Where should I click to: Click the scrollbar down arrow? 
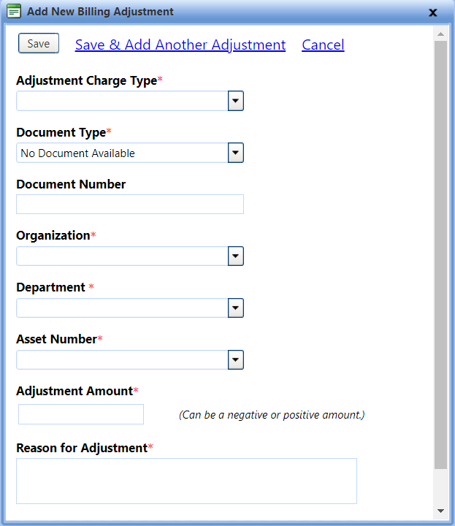[440, 511]
